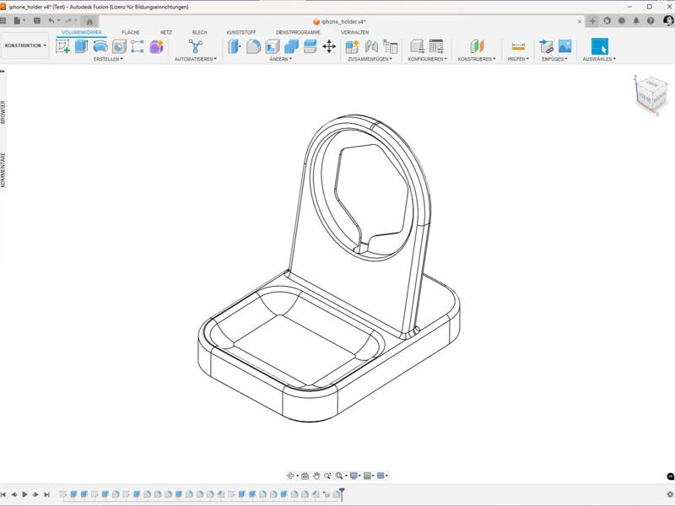Select the Shell tool icon
675x506 pixels.
[x=273, y=46]
